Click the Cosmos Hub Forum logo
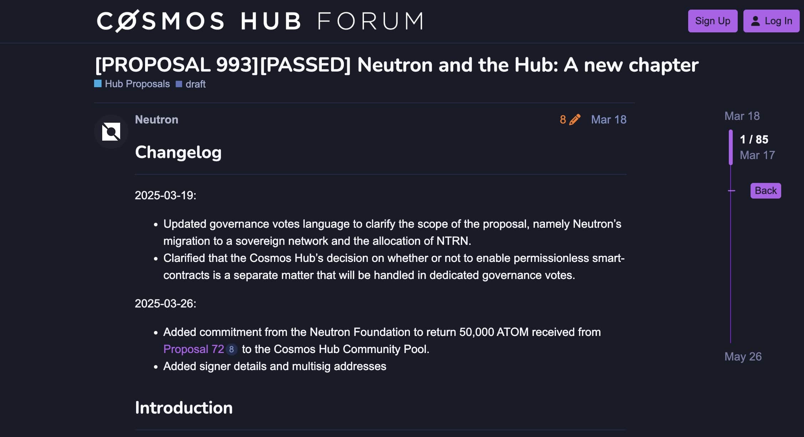Image resolution: width=804 pixels, height=437 pixels. (260, 21)
